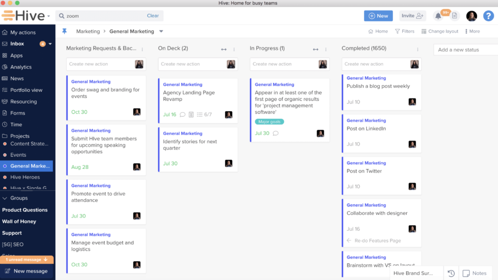Viewport: 498px width, 280px height.
Task: Select Change layout in the toolbar
Action: pos(439,32)
